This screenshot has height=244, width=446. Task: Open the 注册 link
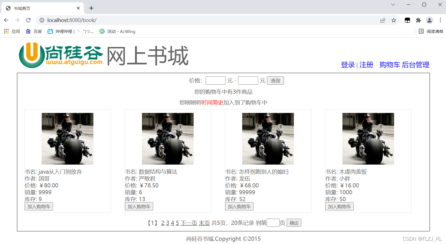point(366,65)
